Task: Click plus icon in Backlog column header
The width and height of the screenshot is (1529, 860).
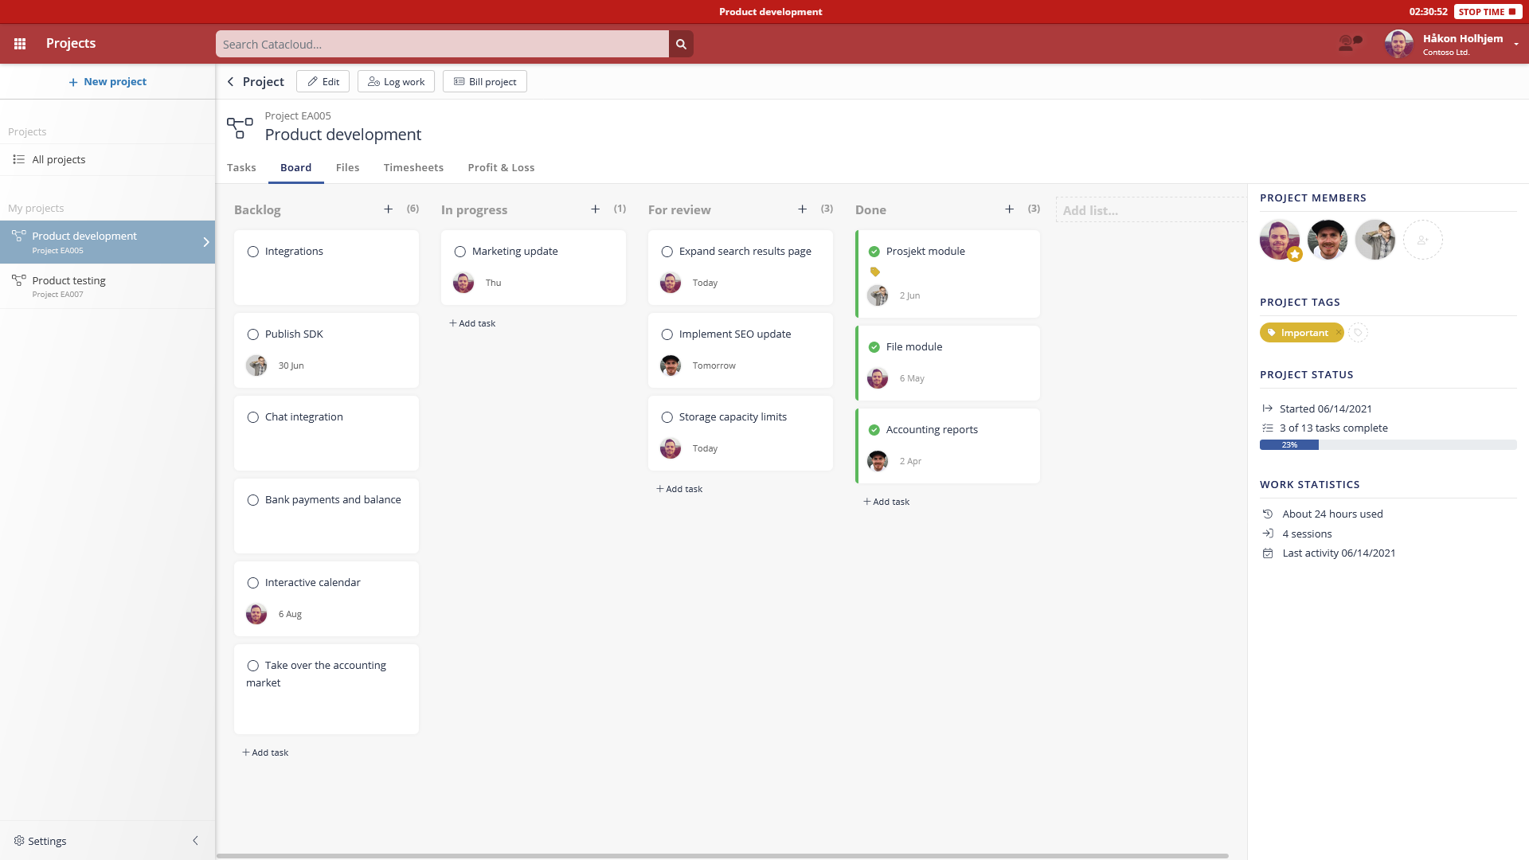Action: 389,209
